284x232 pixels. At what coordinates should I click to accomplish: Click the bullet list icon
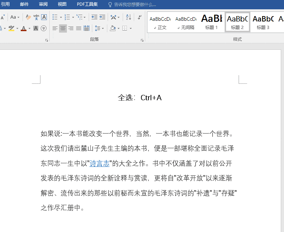click(x=55, y=17)
